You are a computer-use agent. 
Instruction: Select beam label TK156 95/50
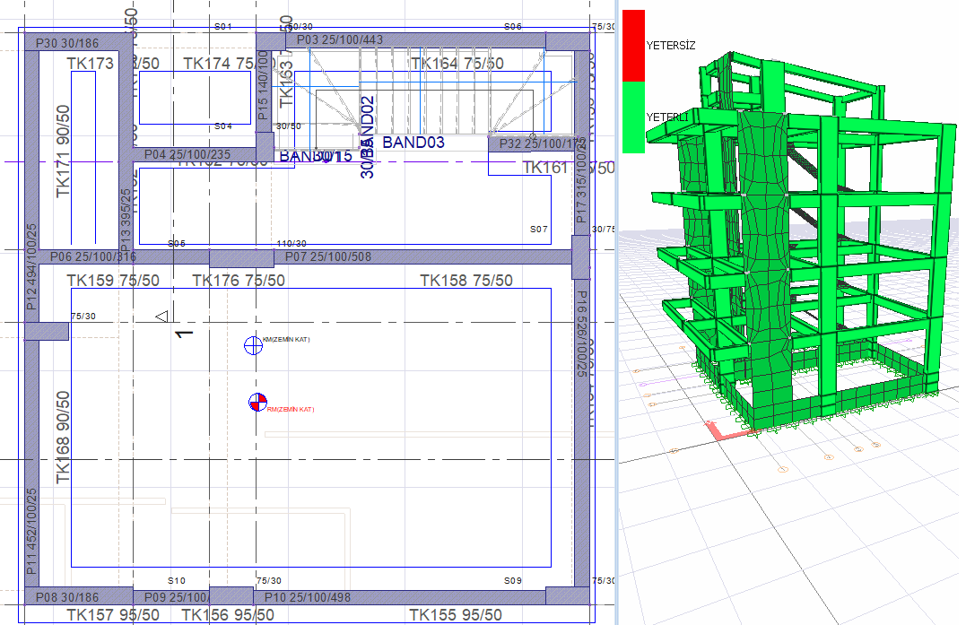tap(228, 615)
